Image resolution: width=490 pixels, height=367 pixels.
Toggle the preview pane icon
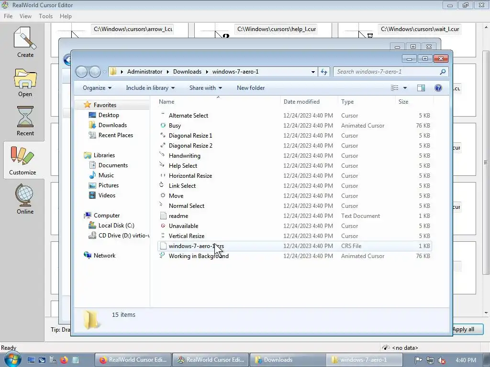click(421, 88)
